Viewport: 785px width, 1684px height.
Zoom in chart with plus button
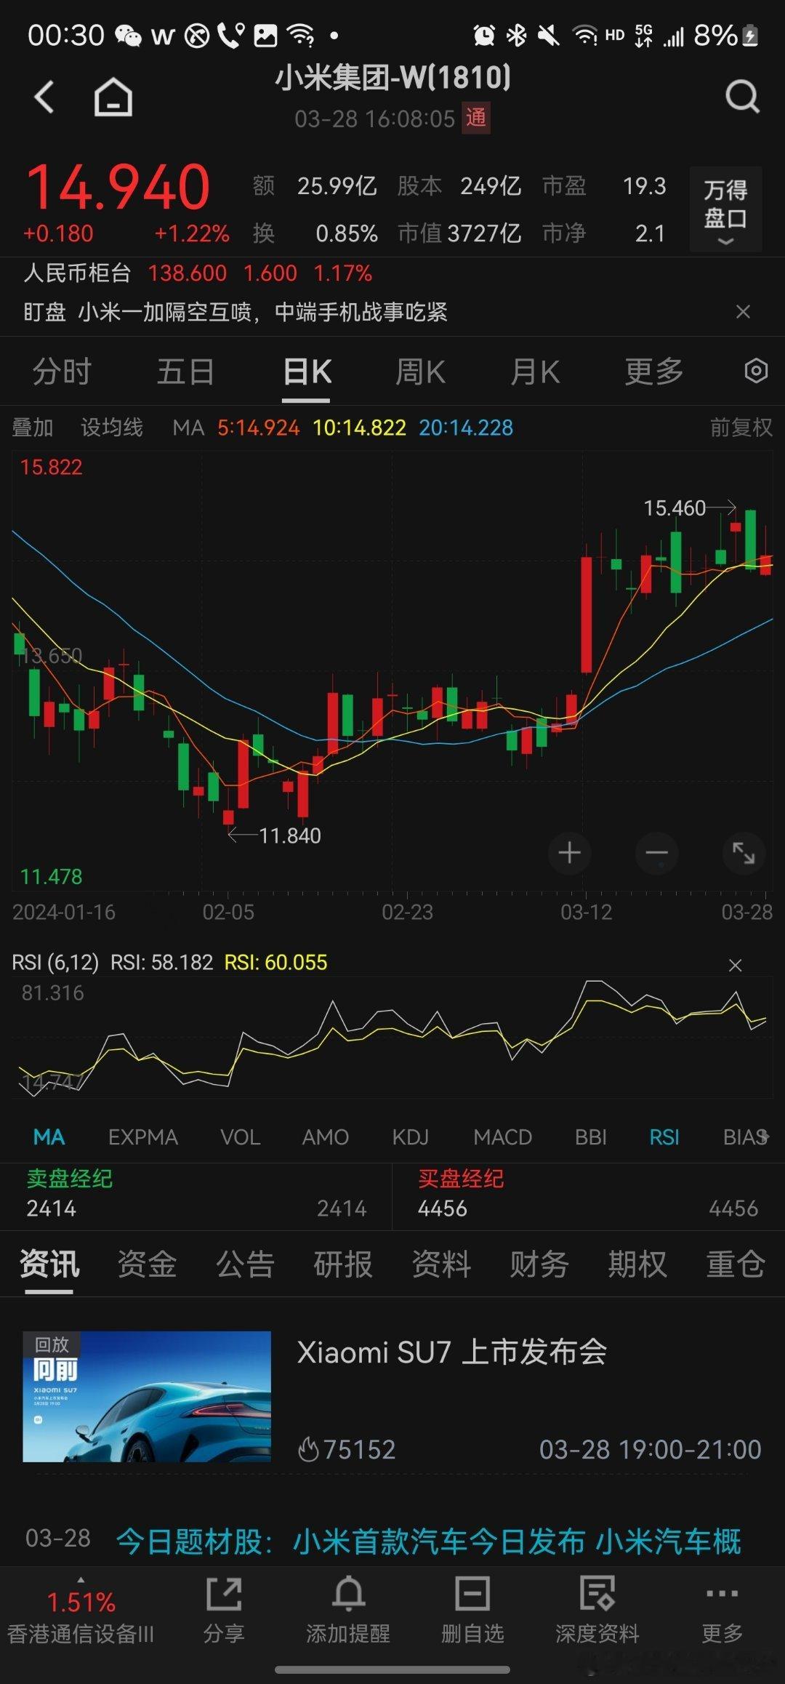[569, 853]
